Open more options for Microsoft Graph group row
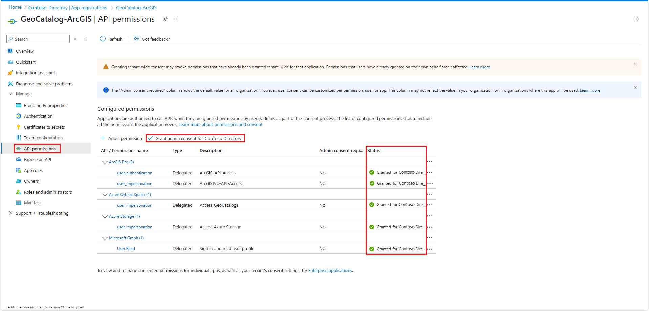This screenshot has height=311, width=649. 430,238
